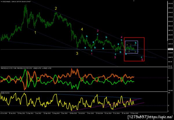Select the magenta wave label 5
The width and height of the screenshot is (174, 120).
tap(142, 60)
